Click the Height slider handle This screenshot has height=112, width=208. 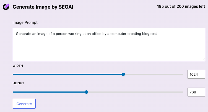click(86, 92)
